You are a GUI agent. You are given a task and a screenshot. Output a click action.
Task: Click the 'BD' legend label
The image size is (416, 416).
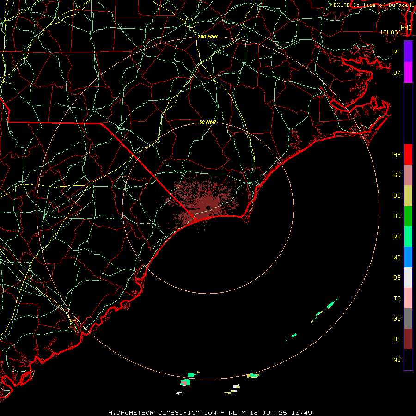pos(397,196)
